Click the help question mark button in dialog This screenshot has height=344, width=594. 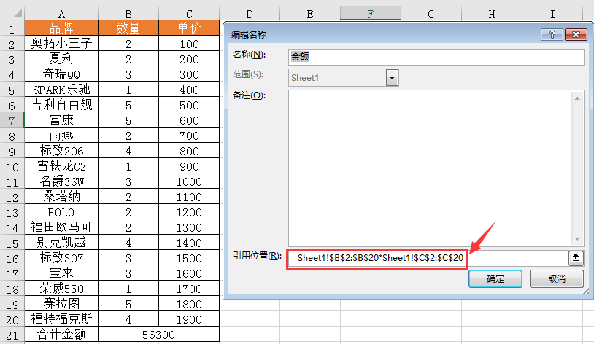[x=552, y=35]
